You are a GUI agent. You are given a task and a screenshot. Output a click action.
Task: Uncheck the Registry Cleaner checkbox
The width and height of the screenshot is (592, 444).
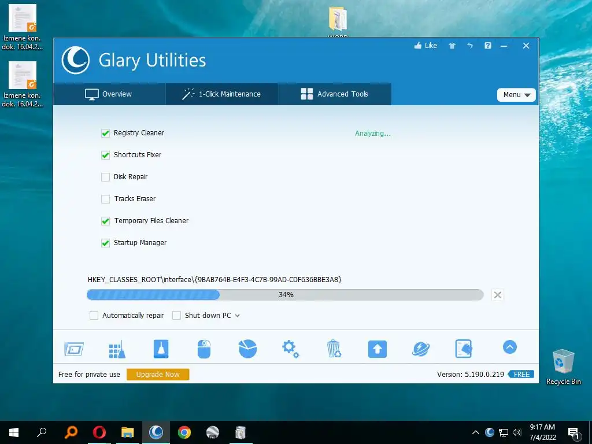click(x=105, y=133)
